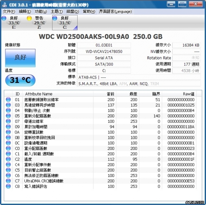Open the 幫助(H) menu
The height and width of the screenshot is (205, 206).
tap(89, 12)
